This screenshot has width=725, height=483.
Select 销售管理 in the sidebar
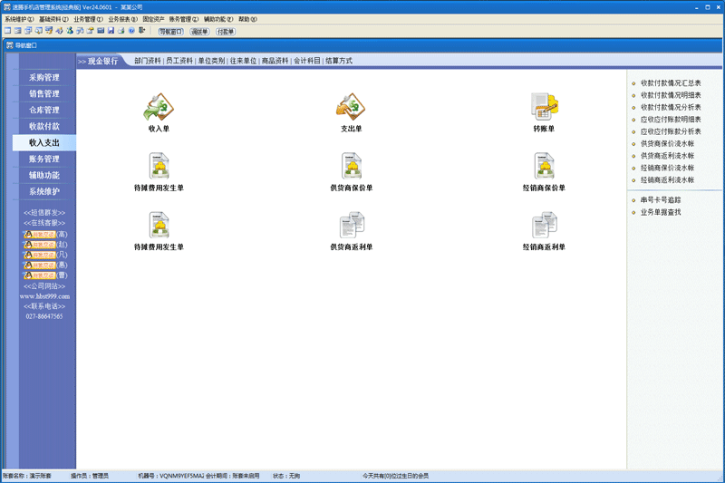(x=44, y=94)
